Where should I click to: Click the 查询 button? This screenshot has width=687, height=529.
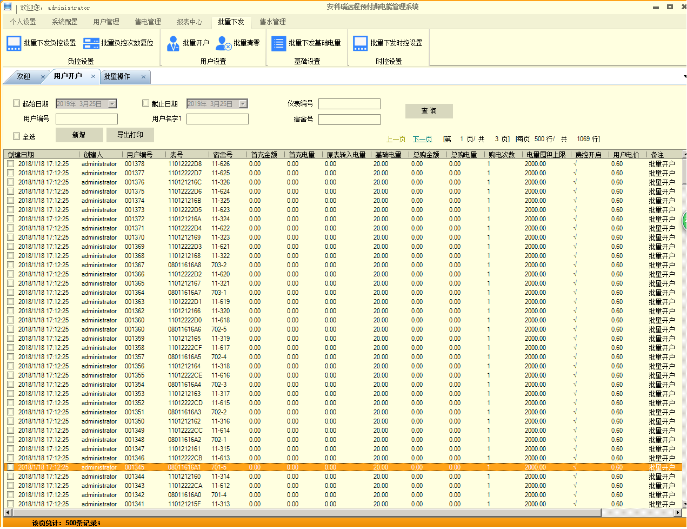coord(429,111)
